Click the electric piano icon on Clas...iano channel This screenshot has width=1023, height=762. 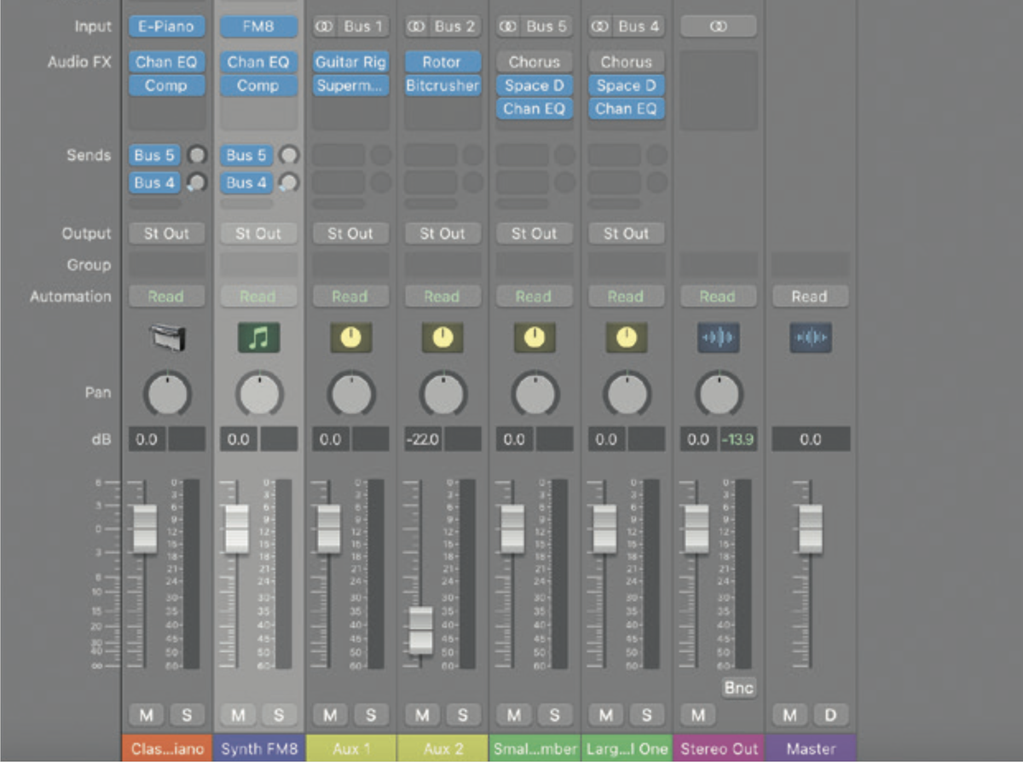(167, 338)
